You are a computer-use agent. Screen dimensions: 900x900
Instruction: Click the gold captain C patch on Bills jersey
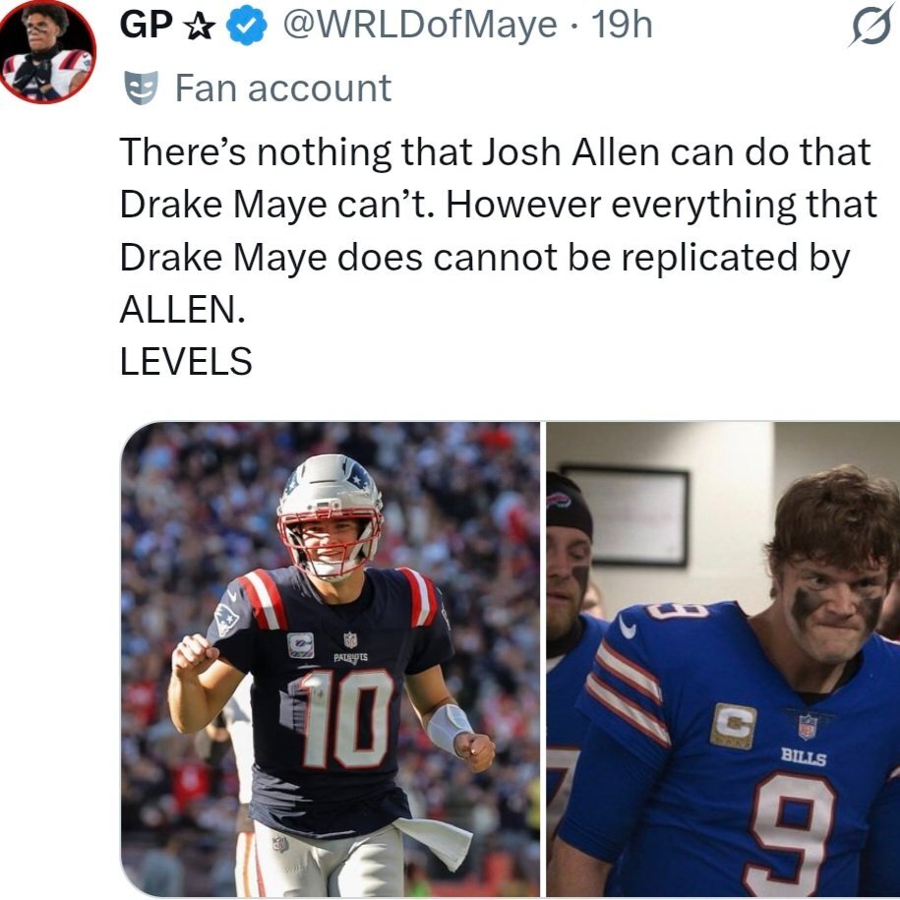733,726
